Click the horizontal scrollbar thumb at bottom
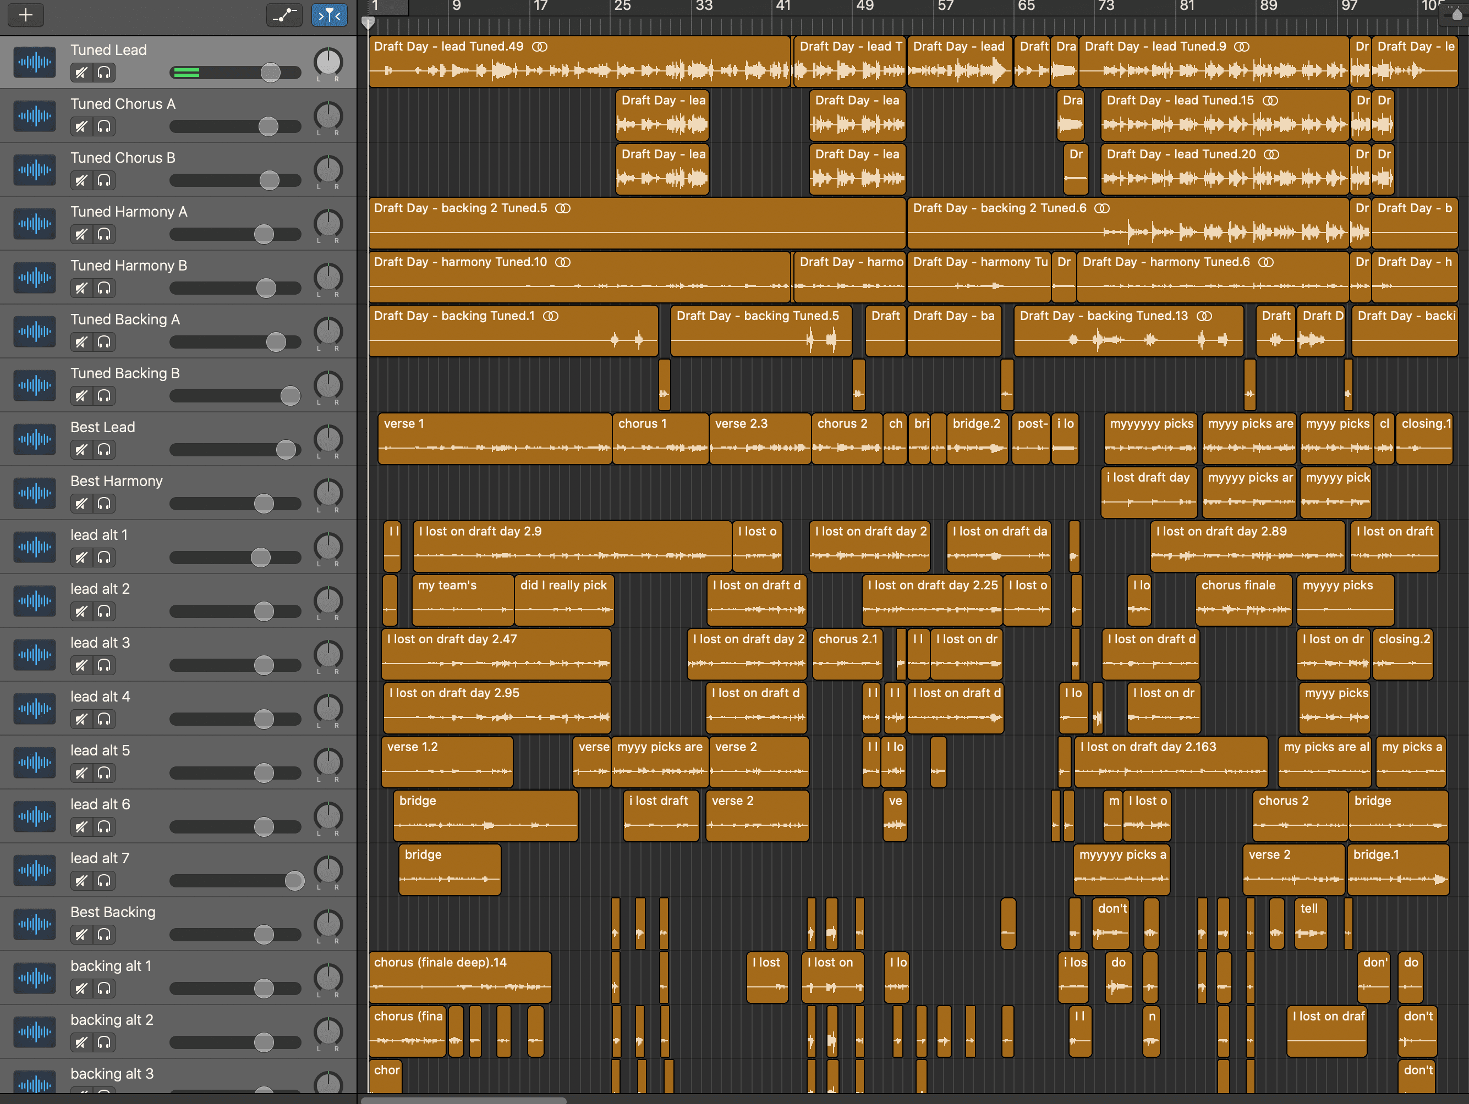Screen dimensions: 1469x1104 [464, 1100]
